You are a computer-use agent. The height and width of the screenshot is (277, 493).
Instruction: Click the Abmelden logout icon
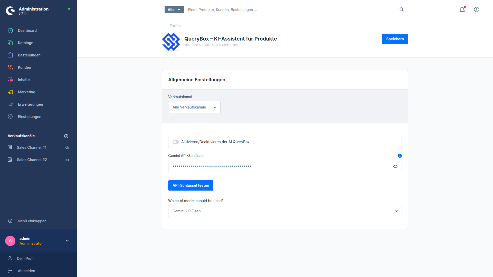(10, 271)
